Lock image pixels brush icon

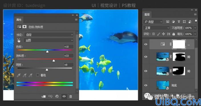159,34
